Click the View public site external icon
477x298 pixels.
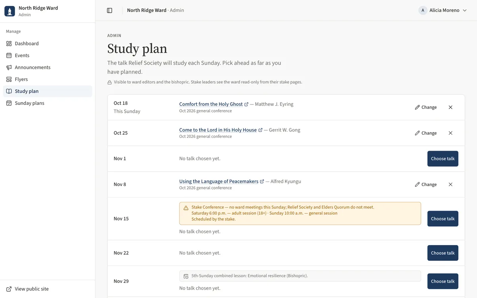(9, 289)
